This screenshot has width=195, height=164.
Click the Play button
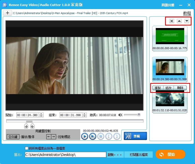pos(85,136)
